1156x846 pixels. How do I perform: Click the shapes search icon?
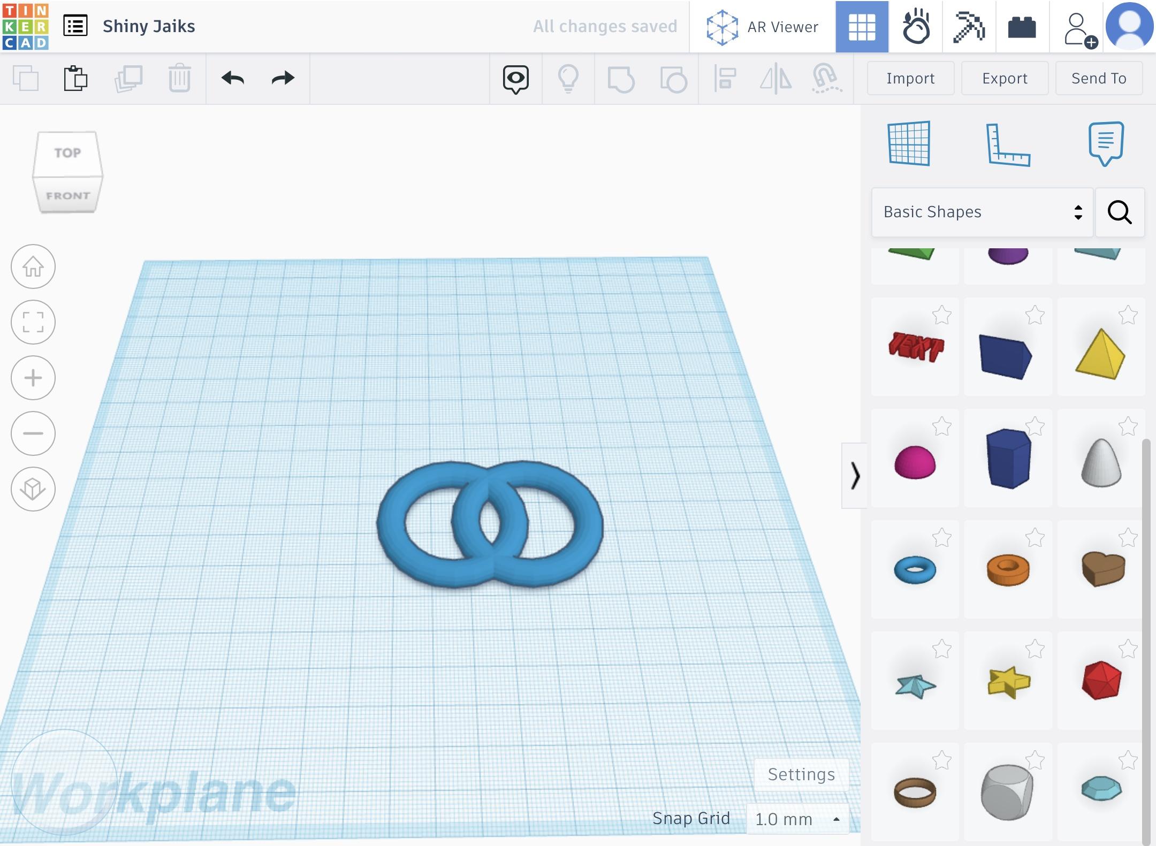(x=1120, y=212)
